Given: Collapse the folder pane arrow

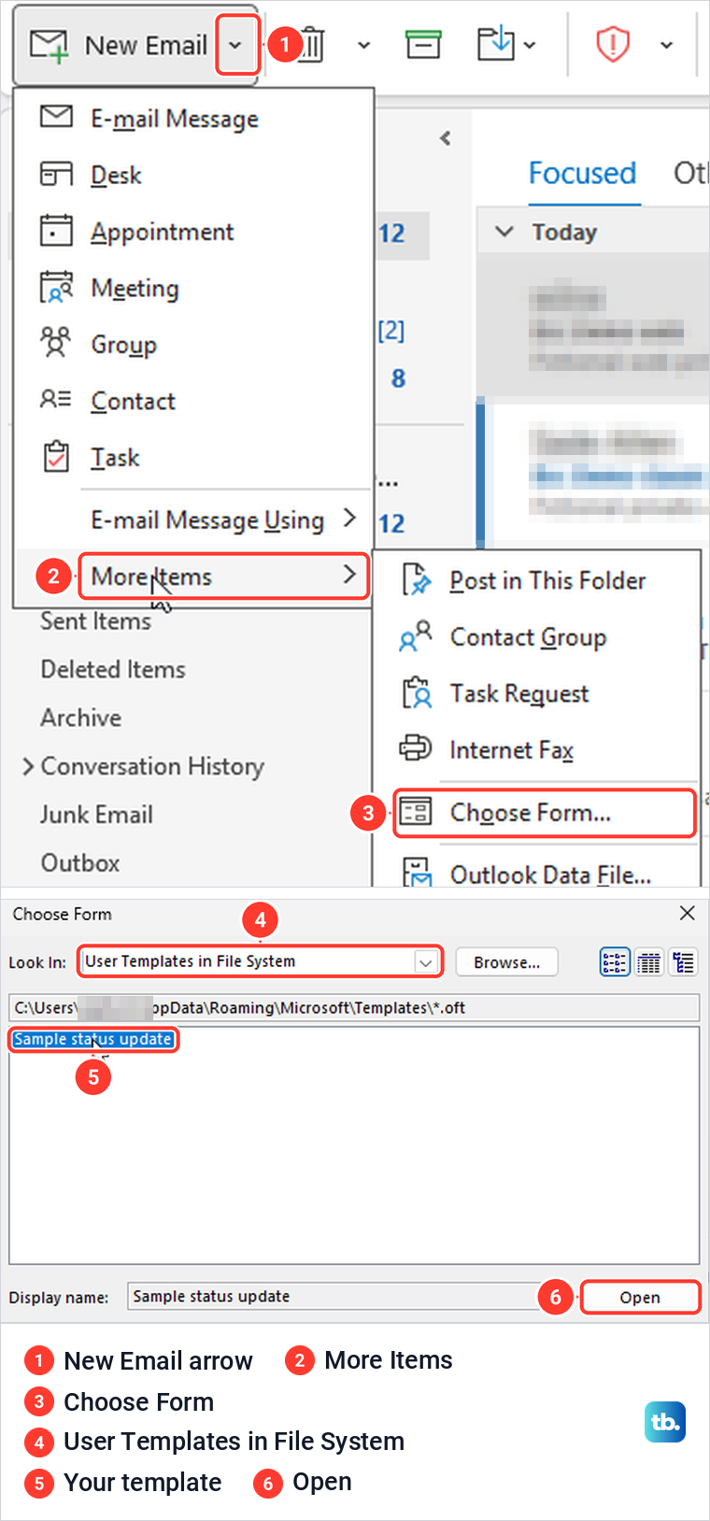Looking at the screenshot, I should coord(446,138).
